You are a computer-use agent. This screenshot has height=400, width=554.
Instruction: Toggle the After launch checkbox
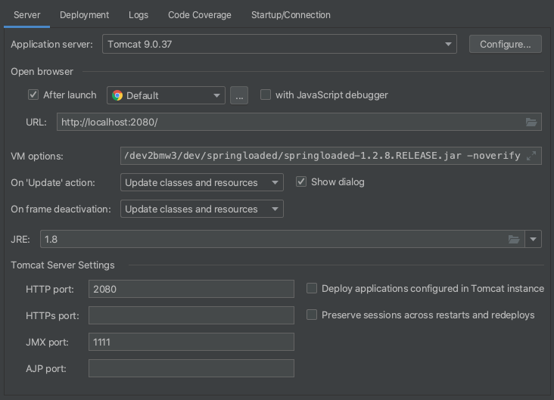click(33, 95)
